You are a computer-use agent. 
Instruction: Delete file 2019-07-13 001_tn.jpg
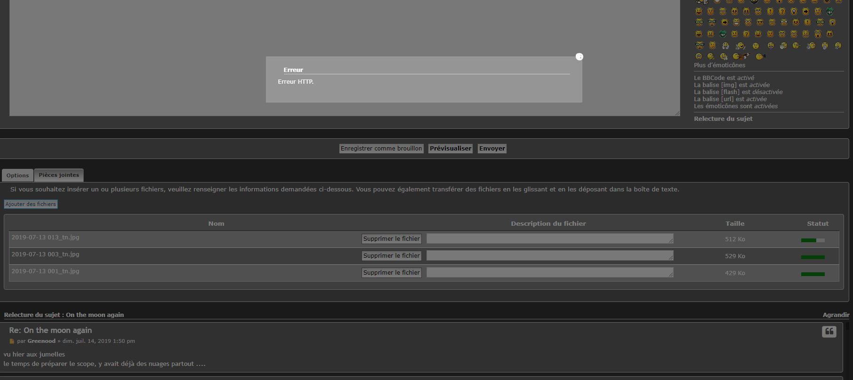coord(392,273)
